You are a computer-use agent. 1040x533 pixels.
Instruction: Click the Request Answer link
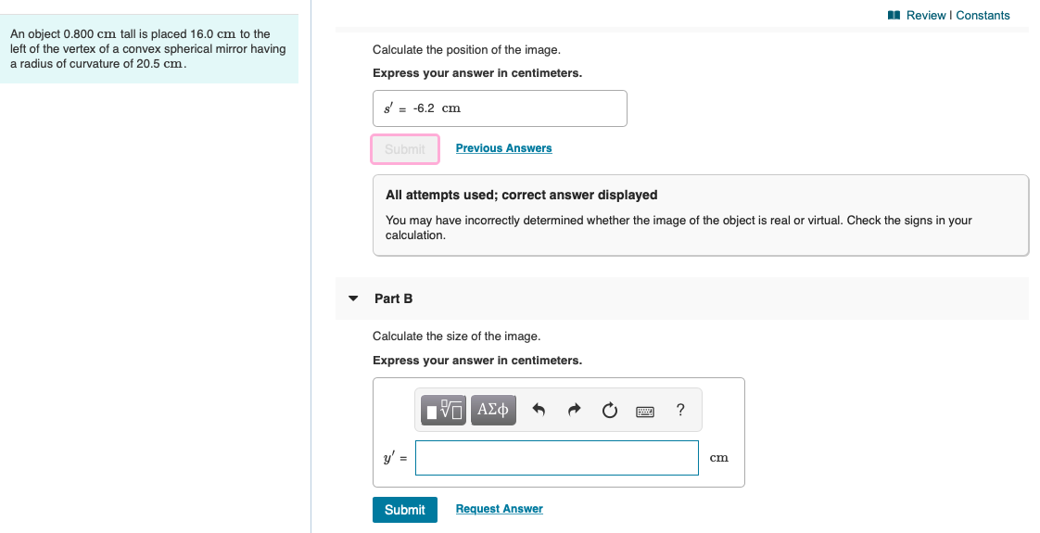[x=499, y=509]
